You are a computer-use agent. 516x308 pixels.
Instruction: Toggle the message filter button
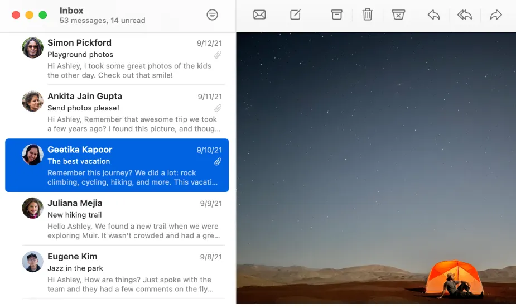pos(213,15)
